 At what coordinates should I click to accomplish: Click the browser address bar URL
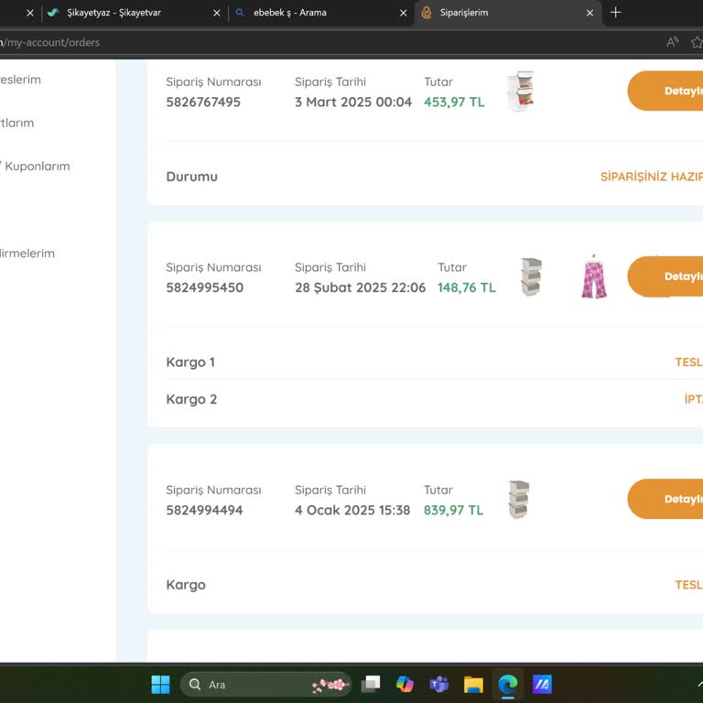pos(49,42)
